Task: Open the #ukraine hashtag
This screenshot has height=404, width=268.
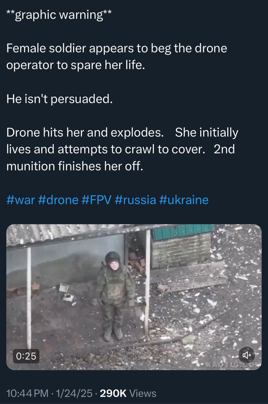Action: pyautogui.click(x=184, y=200)
